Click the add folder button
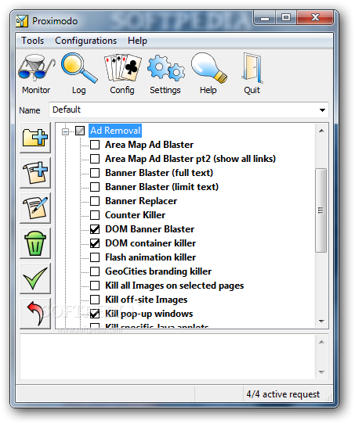 pyautogui.click(x=35, y=138)
